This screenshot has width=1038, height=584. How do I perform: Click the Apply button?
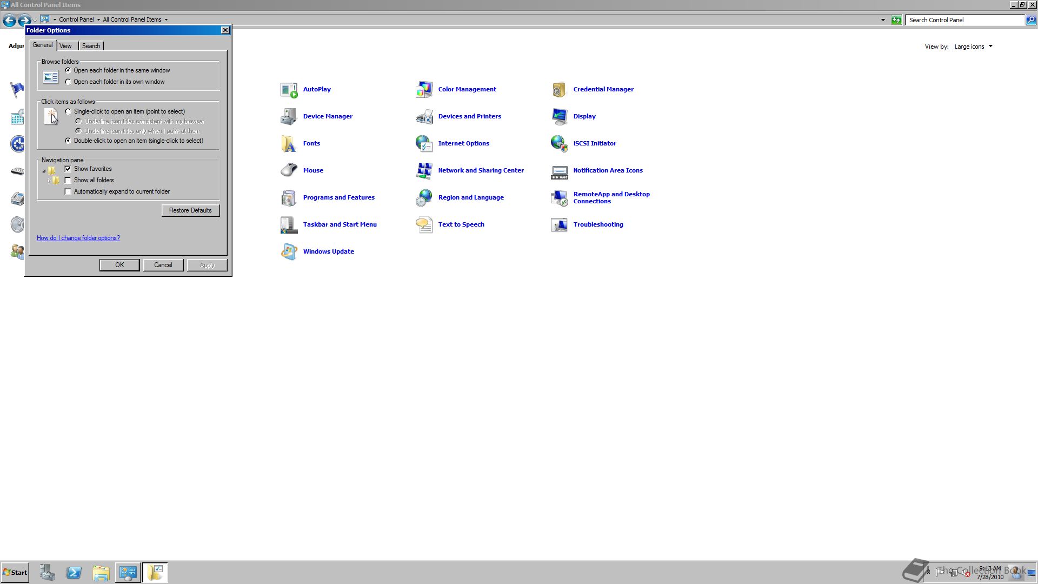coord(207,265)
